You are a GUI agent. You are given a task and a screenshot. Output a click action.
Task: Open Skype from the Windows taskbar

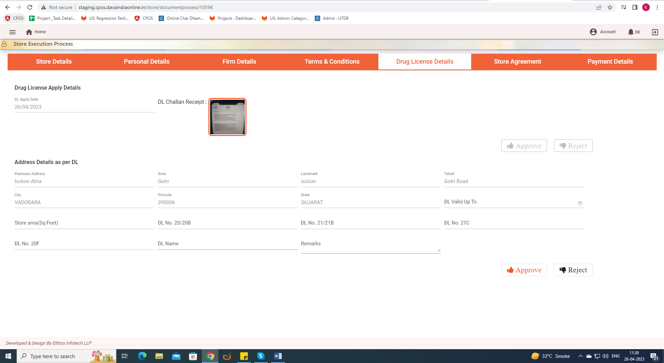pos(261,356)
